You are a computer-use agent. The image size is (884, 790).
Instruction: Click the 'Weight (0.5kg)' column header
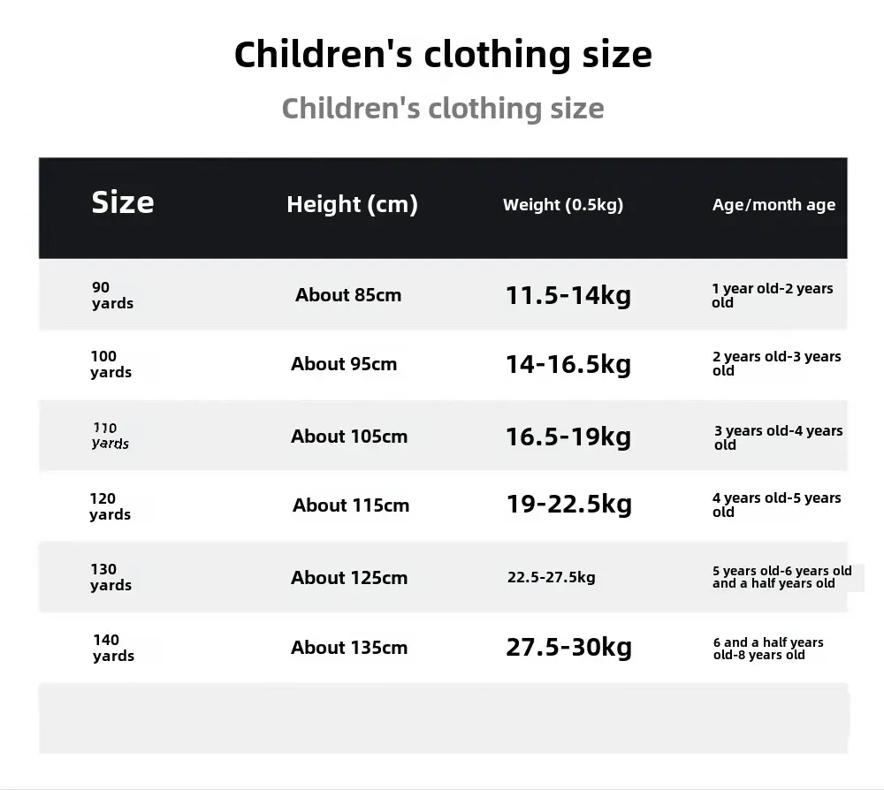[x=563, y=205]
